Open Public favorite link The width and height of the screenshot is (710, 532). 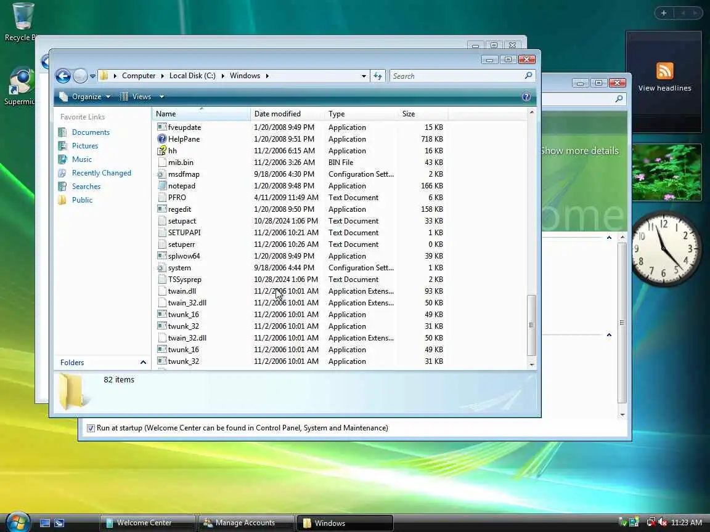tap(82, 200)
